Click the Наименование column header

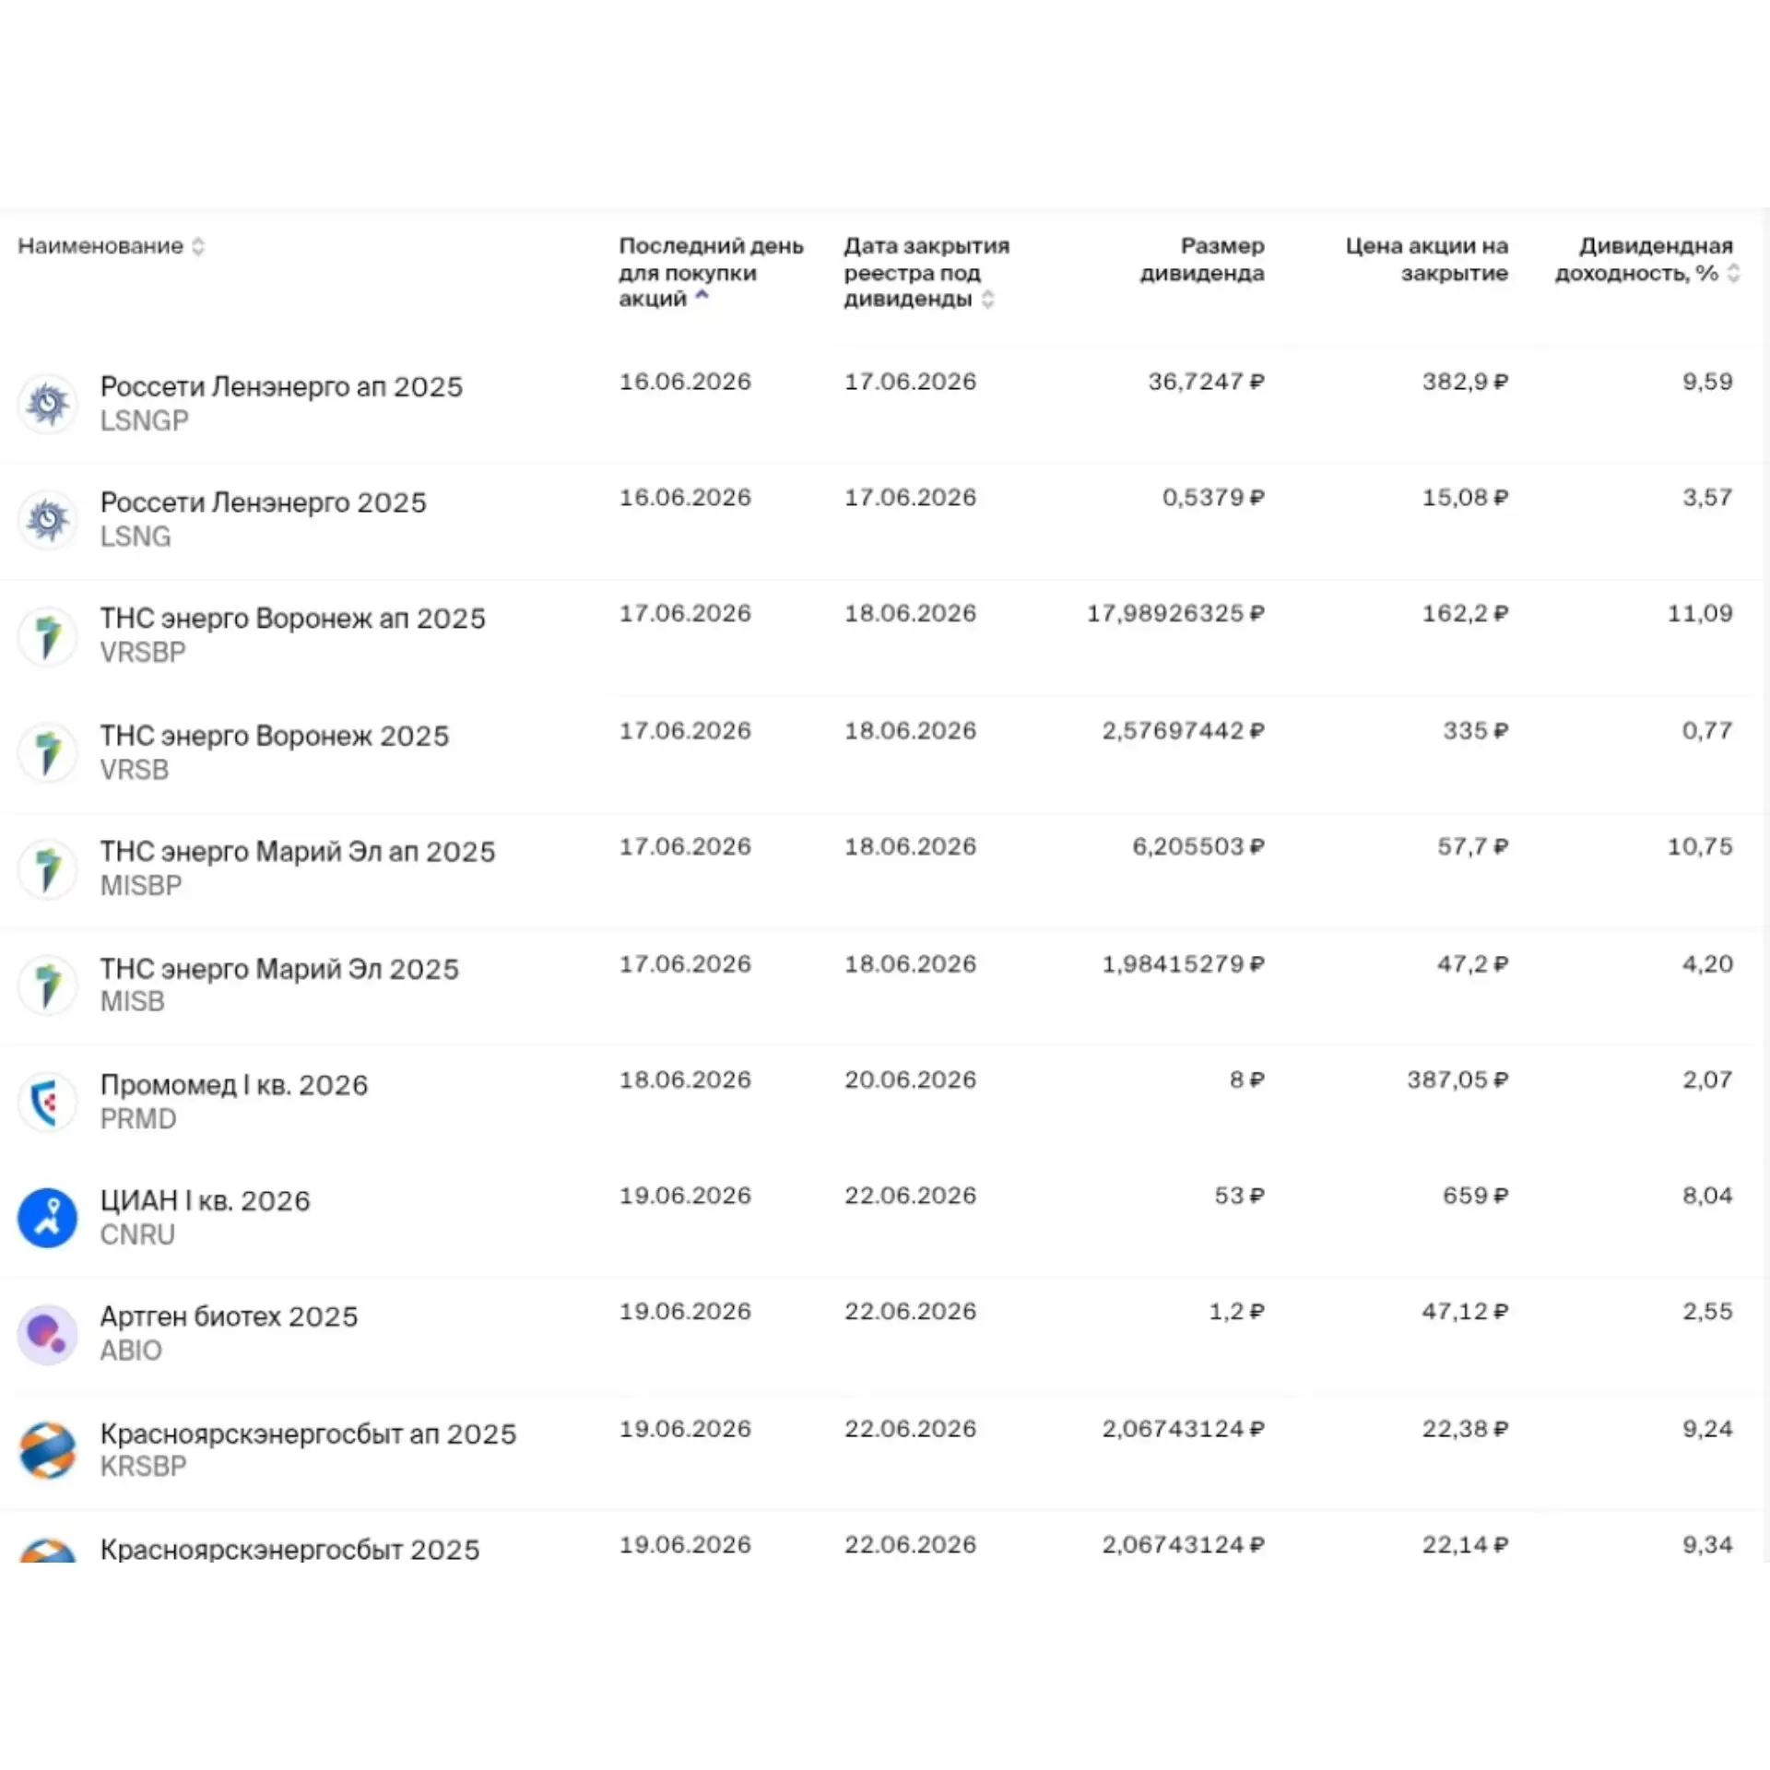100,246
